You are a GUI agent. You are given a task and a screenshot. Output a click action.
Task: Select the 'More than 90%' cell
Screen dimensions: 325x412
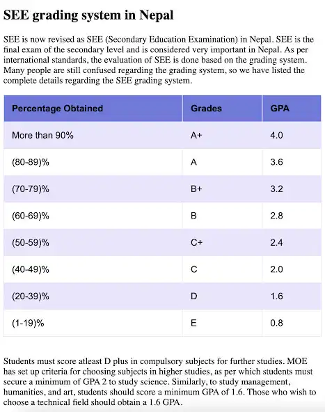click(93, 135)
